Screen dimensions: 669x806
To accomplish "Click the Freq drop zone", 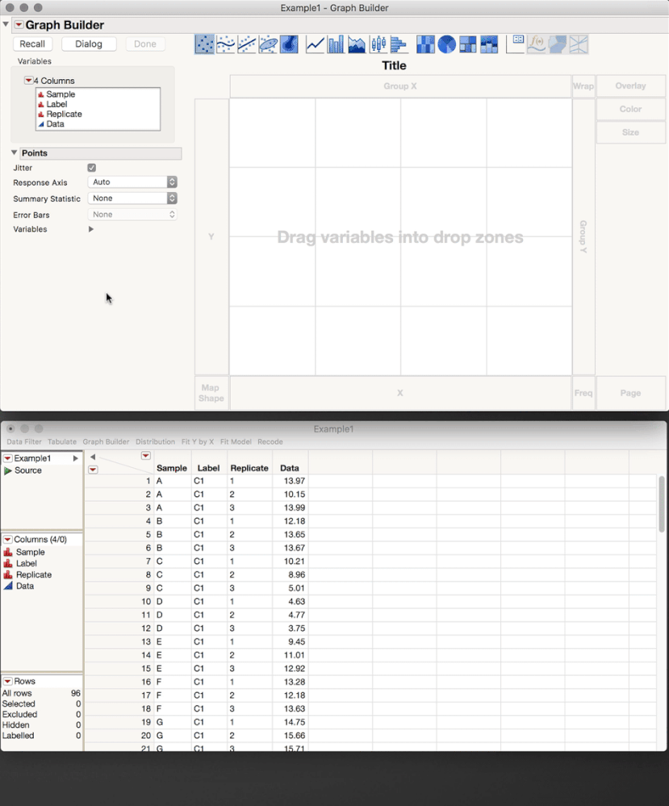I will (583, 393).
